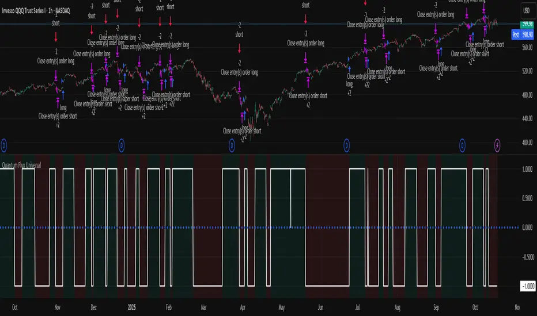Image resolution: width=537 pixels, height=316 pixels.
Task: Click the Close entry(s) order short label in late May
Action: (308, 95)
